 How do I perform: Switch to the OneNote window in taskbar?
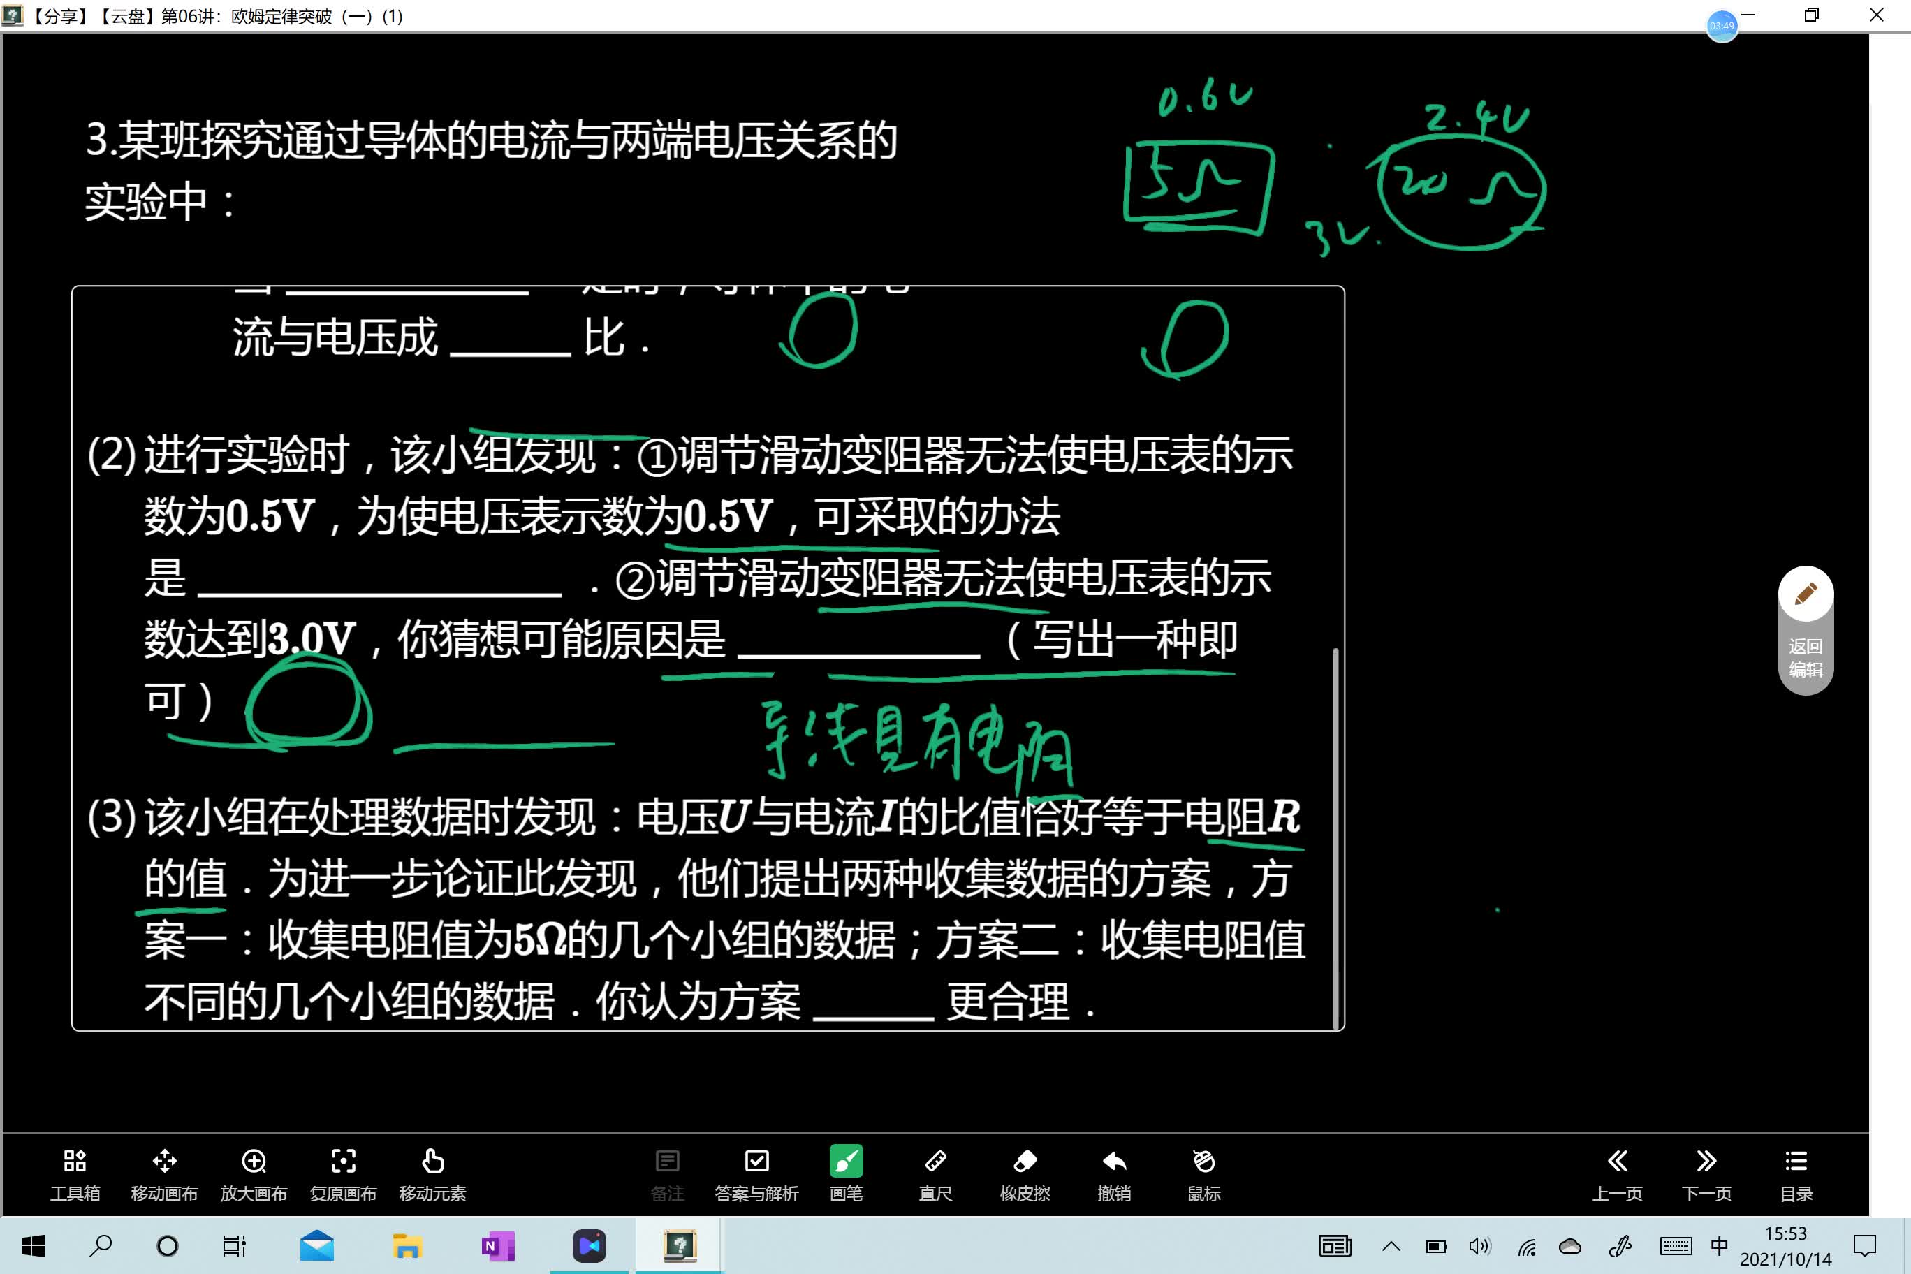[x=497, y=1245]
